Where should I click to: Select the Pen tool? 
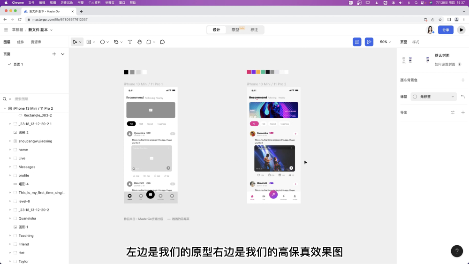[116, 42]
